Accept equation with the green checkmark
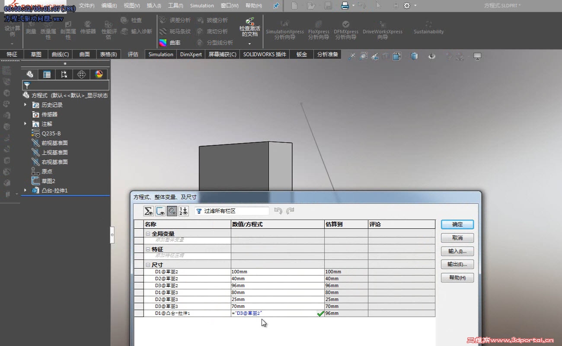This screenshot has height=346, width=562. coord(320,314)
